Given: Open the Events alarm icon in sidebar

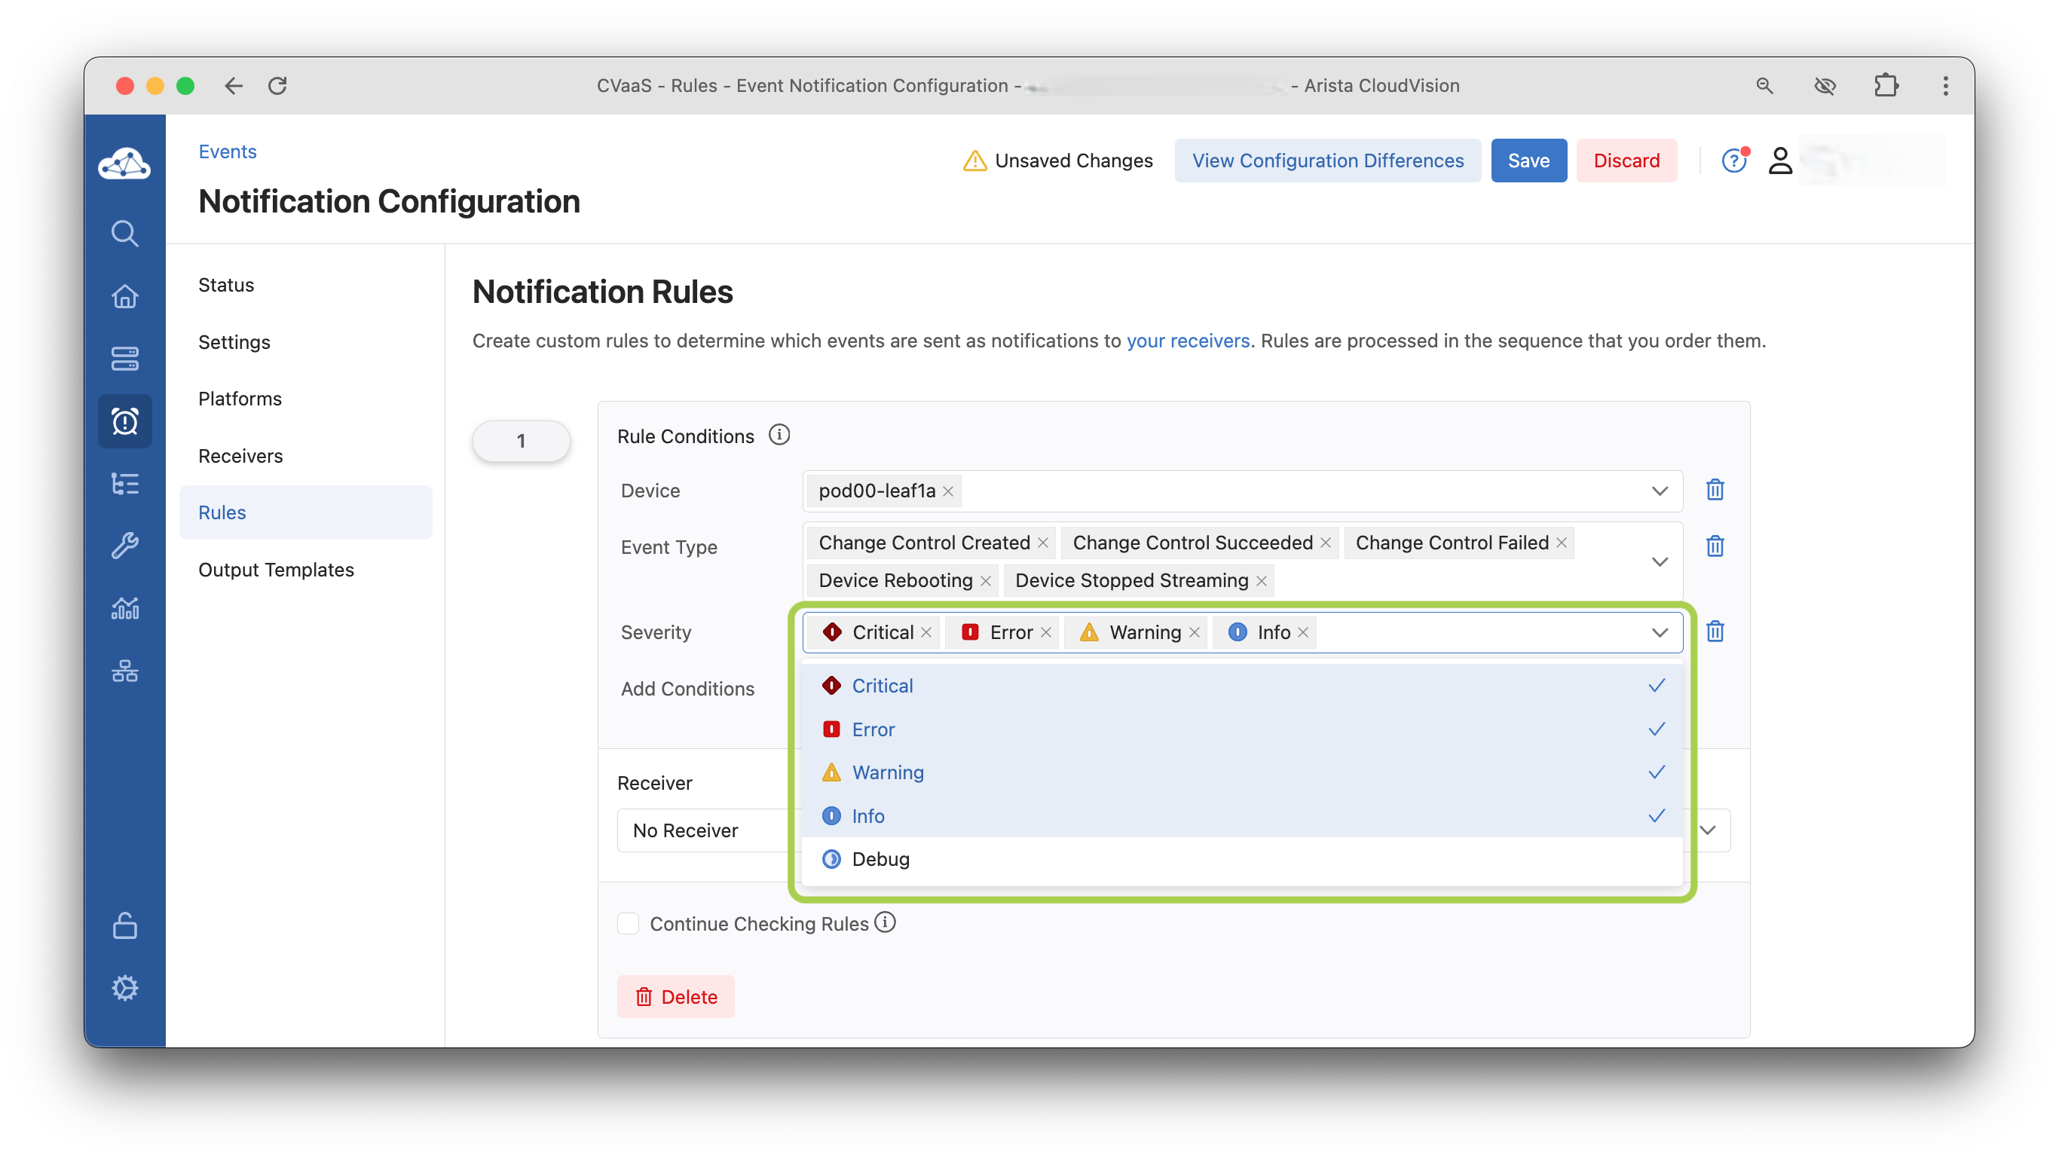Looking at the screenshot, I should click(x=124, y=421).
